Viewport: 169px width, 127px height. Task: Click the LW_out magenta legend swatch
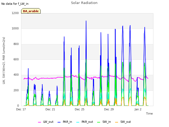[x=39, y=122]
